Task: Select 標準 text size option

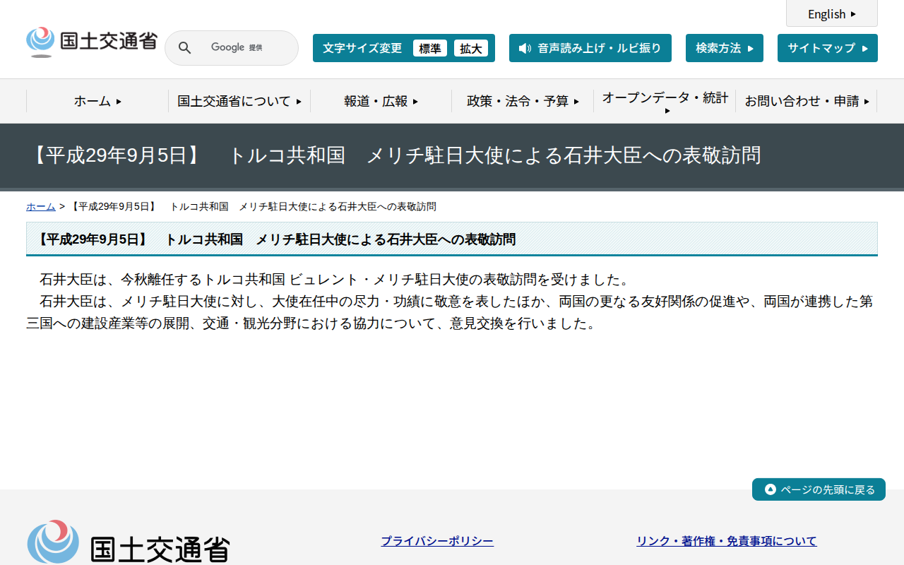Action: [x=430, y=48]
